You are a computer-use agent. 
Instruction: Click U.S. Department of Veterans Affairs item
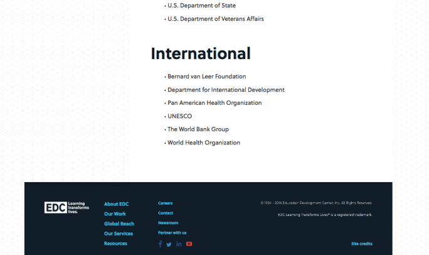(216, 19)
